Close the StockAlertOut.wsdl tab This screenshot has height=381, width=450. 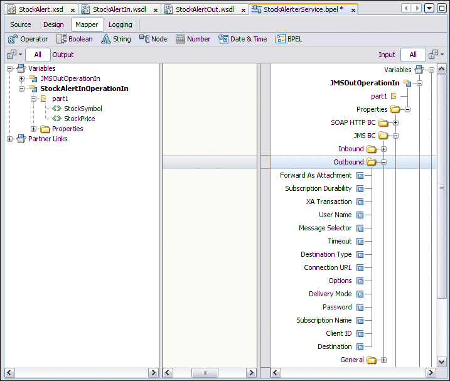[x=244, y=10]
